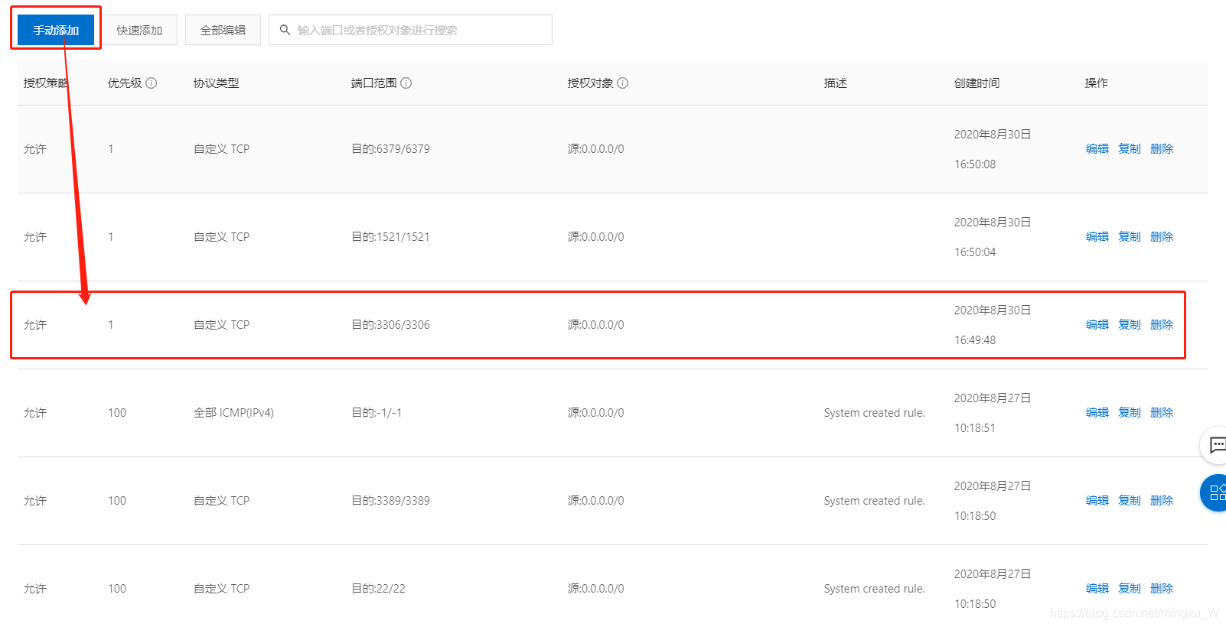This screenshot has height=627, width=1226.
Task: Click the 授权策略 column header
Action: pyautogui.click(x=46, y=83)
